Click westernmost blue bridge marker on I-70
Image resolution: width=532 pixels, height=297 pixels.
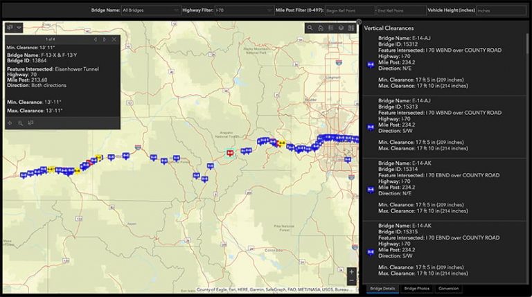pyautogui.click(x=24, y=175)
